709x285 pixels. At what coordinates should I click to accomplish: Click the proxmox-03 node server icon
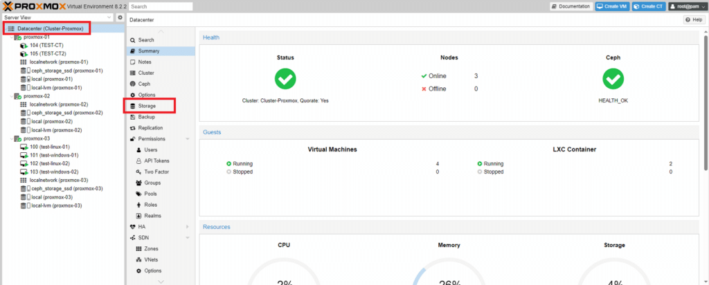[x=18, y=138]
